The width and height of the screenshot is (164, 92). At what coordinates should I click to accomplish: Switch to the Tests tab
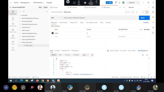tap(101, 22)
